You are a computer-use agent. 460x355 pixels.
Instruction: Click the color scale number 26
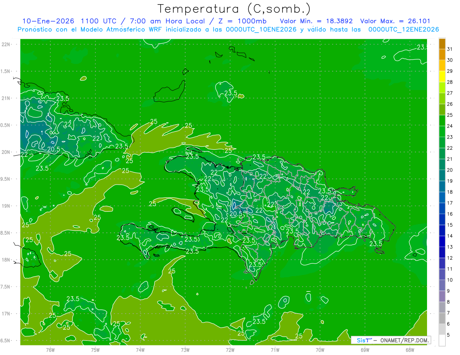pos(450,104)
